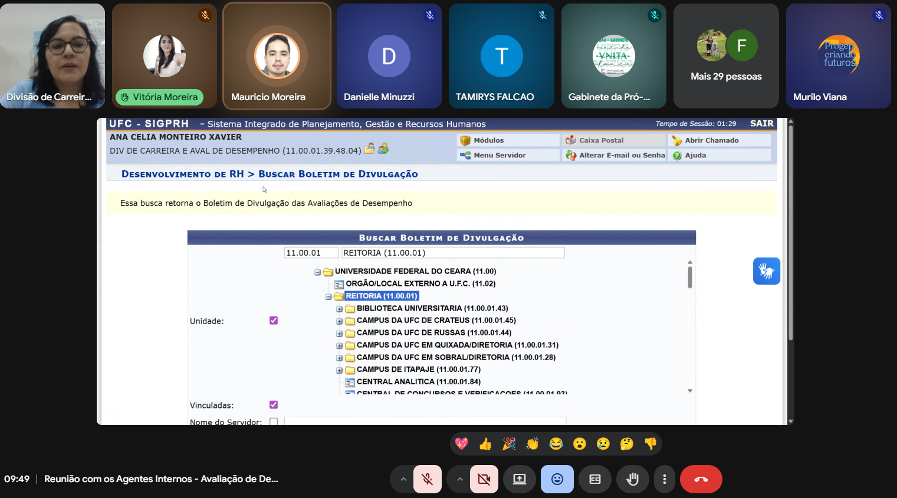This screenshot has height=498, width=897.
Task: Click the unit code field 11.00.01
Action: [x=311, y=253]
